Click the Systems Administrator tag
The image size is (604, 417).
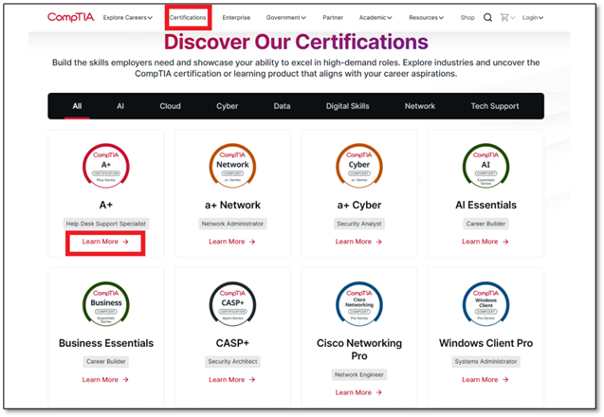click(x=485, y=361)
